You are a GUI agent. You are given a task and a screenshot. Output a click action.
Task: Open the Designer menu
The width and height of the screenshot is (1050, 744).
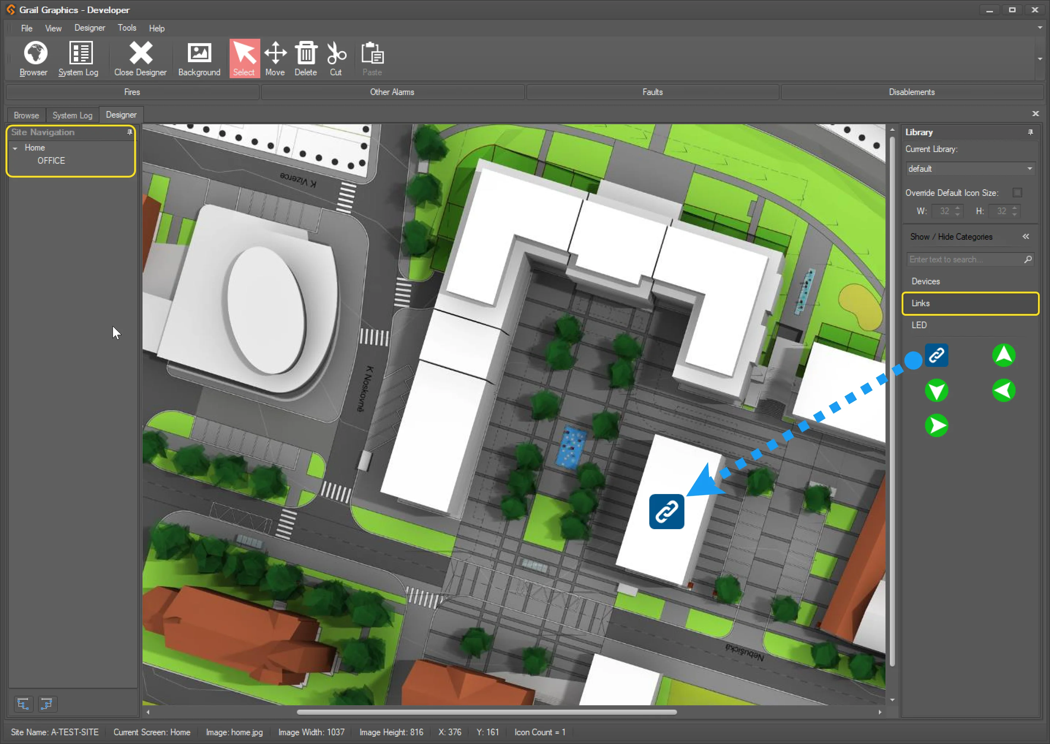click(90, 28)
